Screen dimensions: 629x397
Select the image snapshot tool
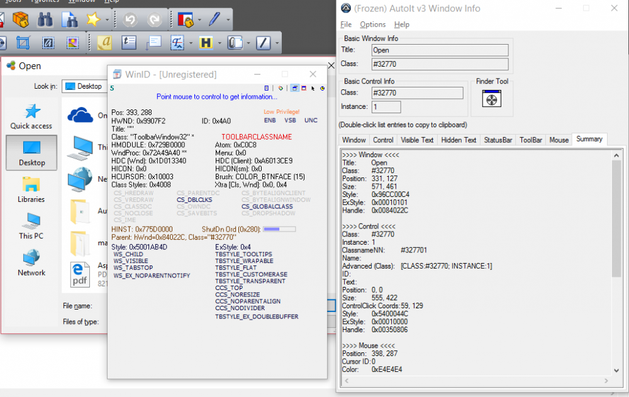tap(72, 43)
